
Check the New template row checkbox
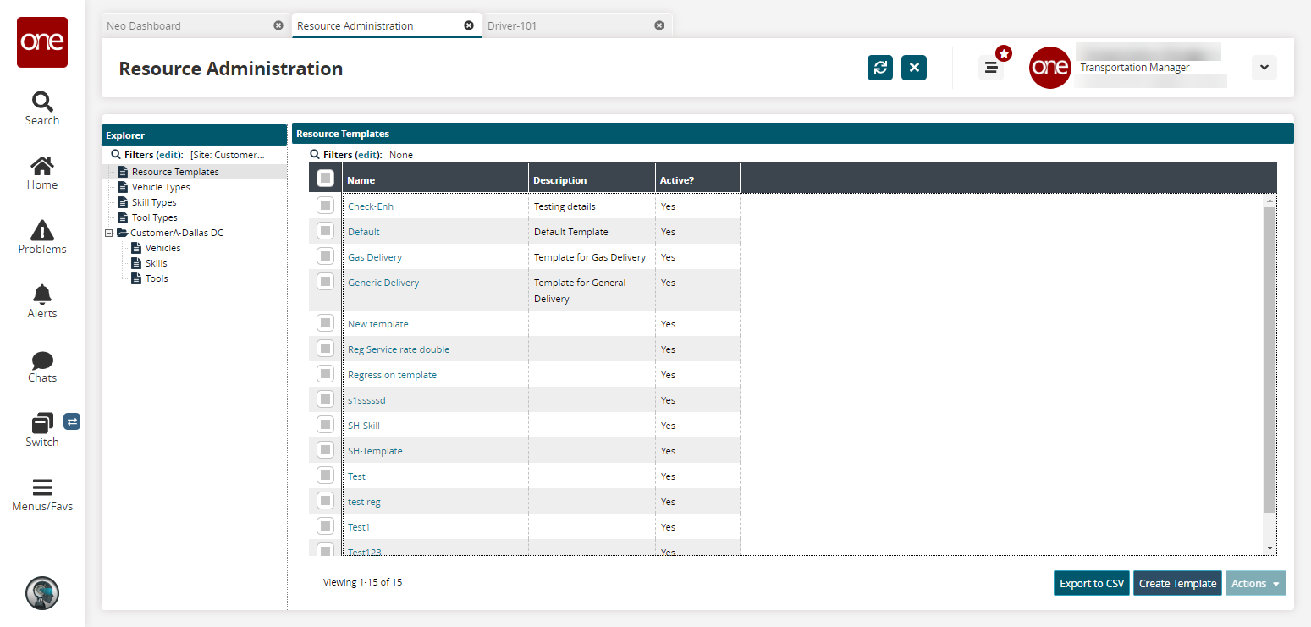325,322
